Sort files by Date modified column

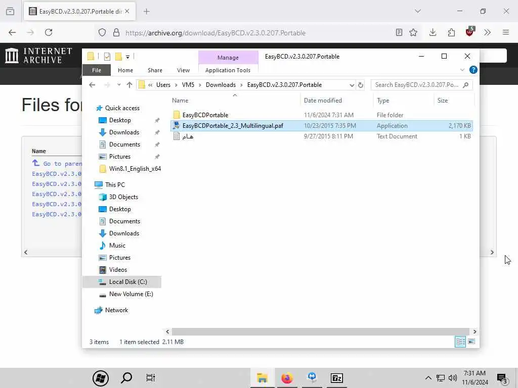click(x=336, y=101)
